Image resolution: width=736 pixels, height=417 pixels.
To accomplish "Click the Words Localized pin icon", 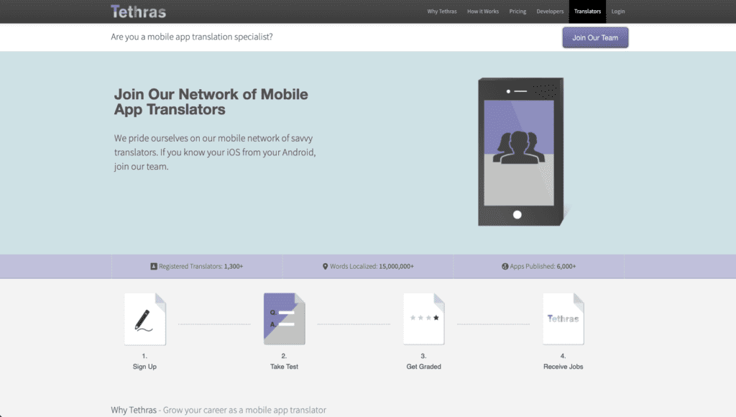I will point(325,266).
